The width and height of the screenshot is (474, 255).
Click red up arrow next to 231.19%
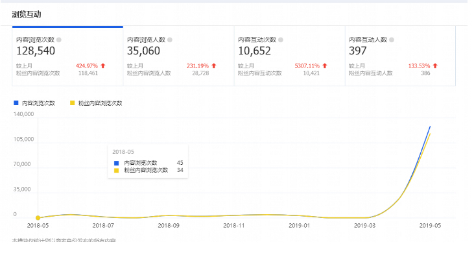click(214, 66)
